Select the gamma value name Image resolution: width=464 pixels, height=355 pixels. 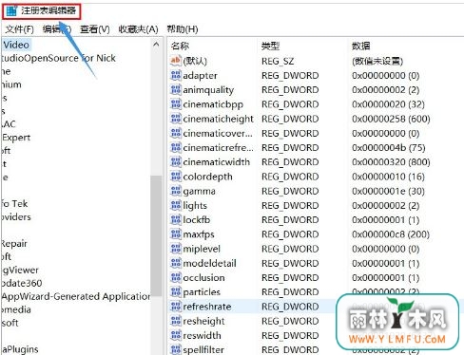pyautogui.click(x=199, y=192)
